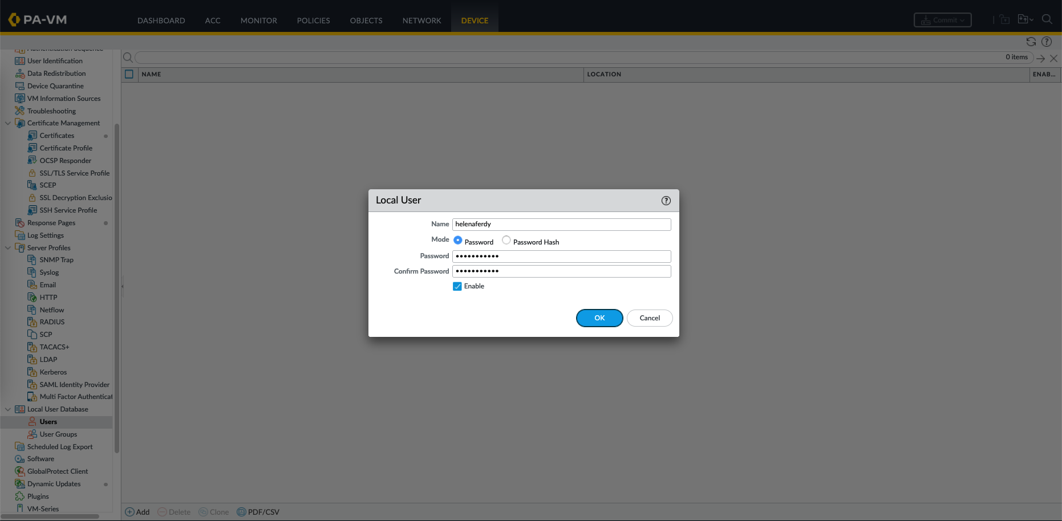The image size is (1062, 521).
Task: Open the Troubleshooting sidebar item
Action: click(51, 111)
